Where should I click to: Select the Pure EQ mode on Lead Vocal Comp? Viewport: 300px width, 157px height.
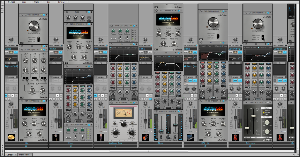point(120,48)
